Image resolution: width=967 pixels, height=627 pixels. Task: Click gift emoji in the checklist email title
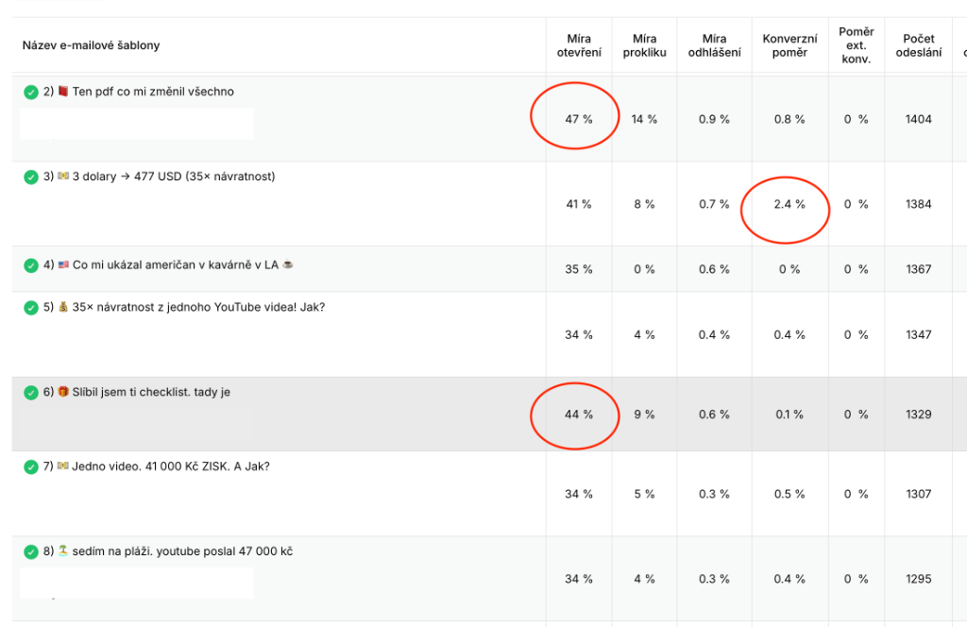tap(63, 392)
